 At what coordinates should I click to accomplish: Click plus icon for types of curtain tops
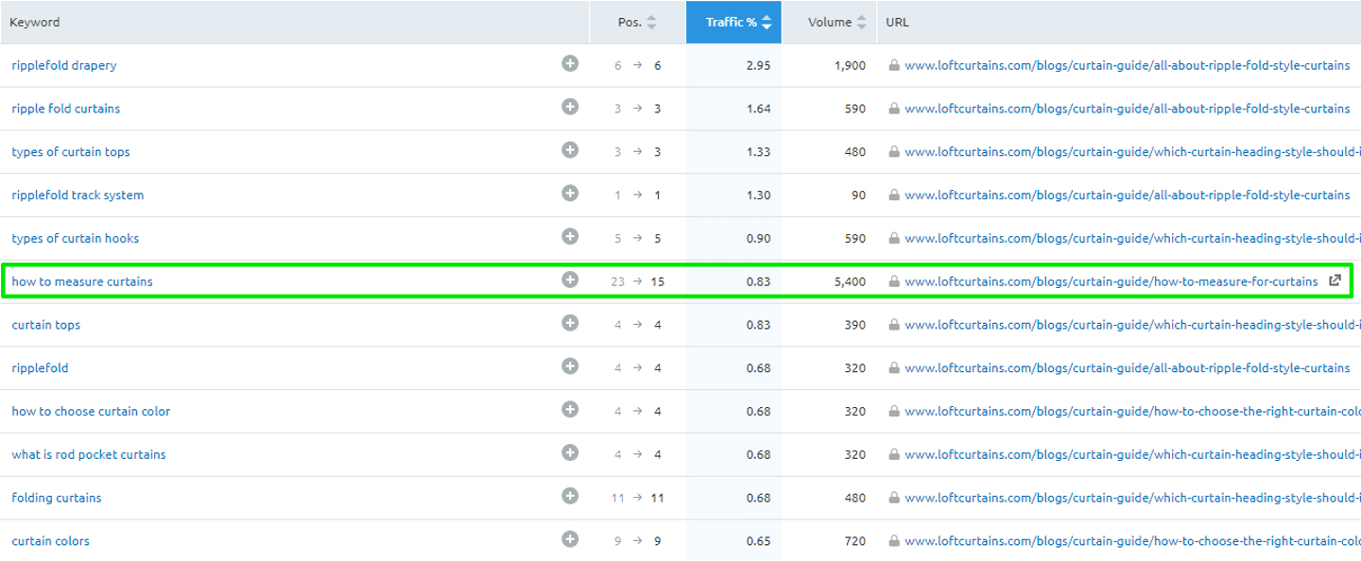[x=570, y=149]
